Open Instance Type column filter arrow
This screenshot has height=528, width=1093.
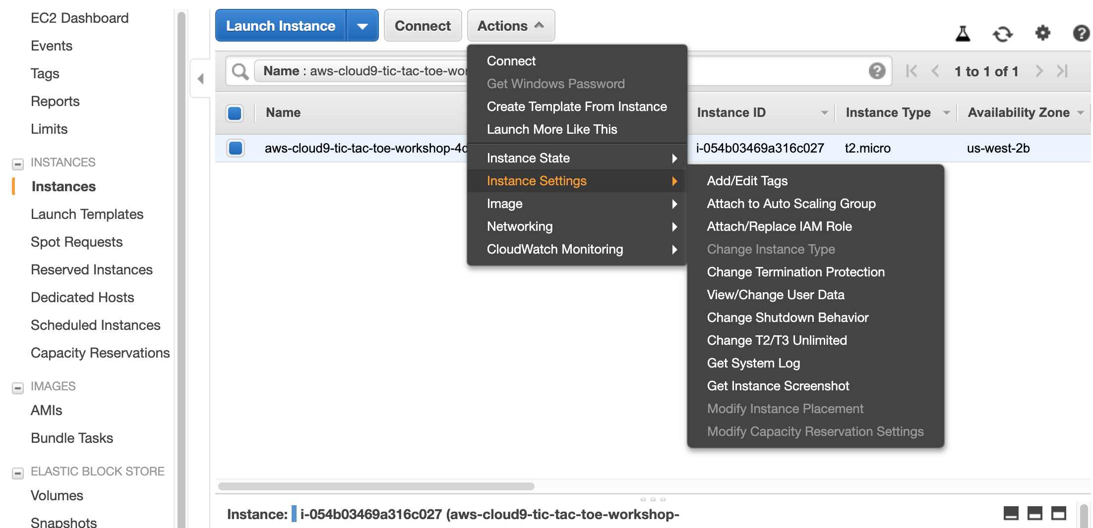pos(946,113)
